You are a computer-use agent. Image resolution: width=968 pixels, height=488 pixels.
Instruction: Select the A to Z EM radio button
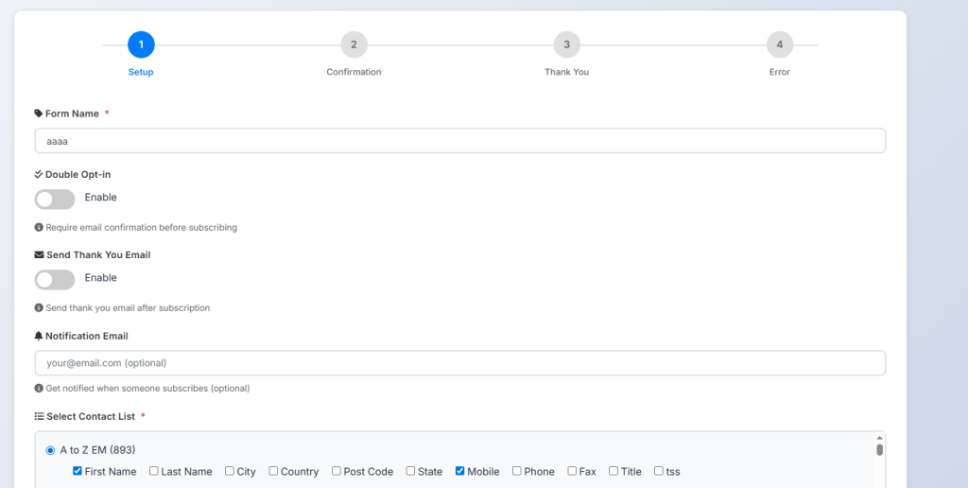pyautogui.click(x=50, y=450)
